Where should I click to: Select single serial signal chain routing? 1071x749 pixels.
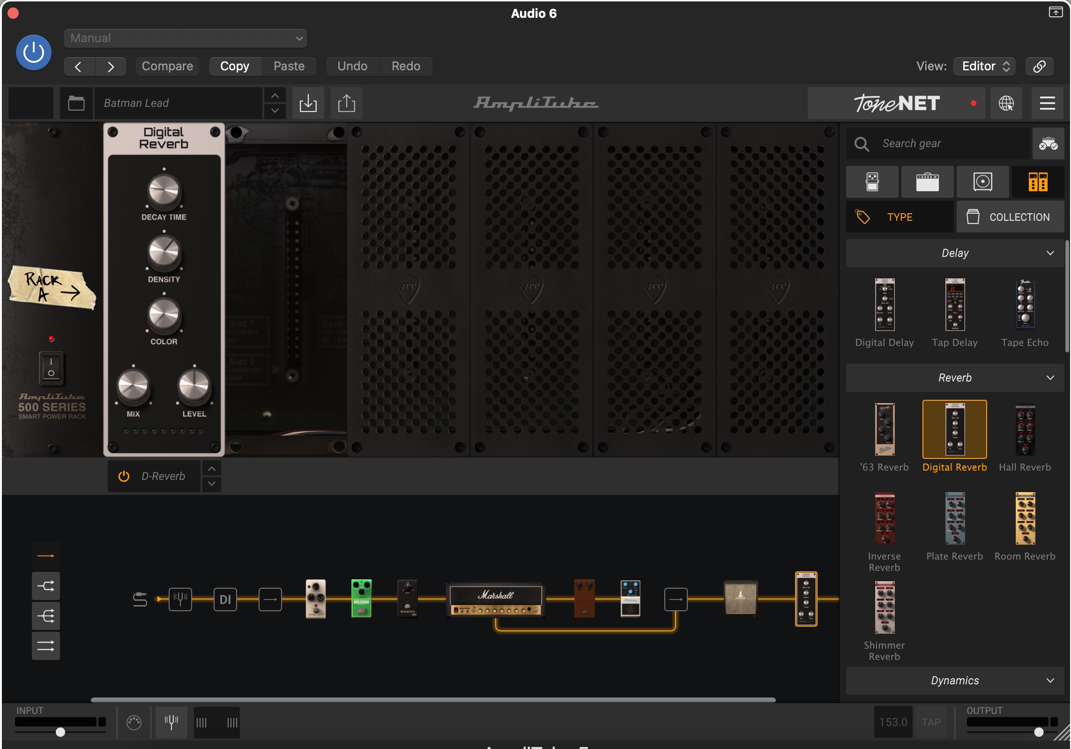tap(46, 556)
